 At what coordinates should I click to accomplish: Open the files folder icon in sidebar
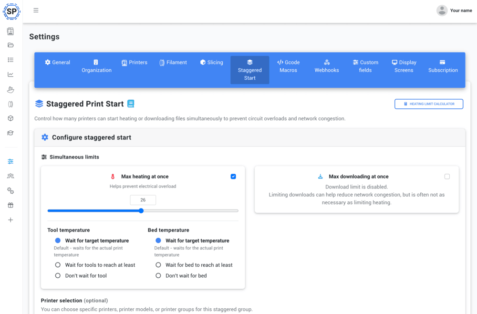tap(10, 45)
